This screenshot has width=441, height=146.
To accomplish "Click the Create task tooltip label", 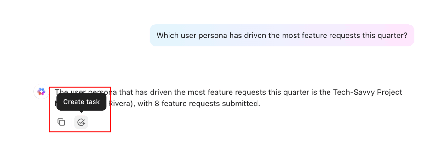I will pos(81,102).
